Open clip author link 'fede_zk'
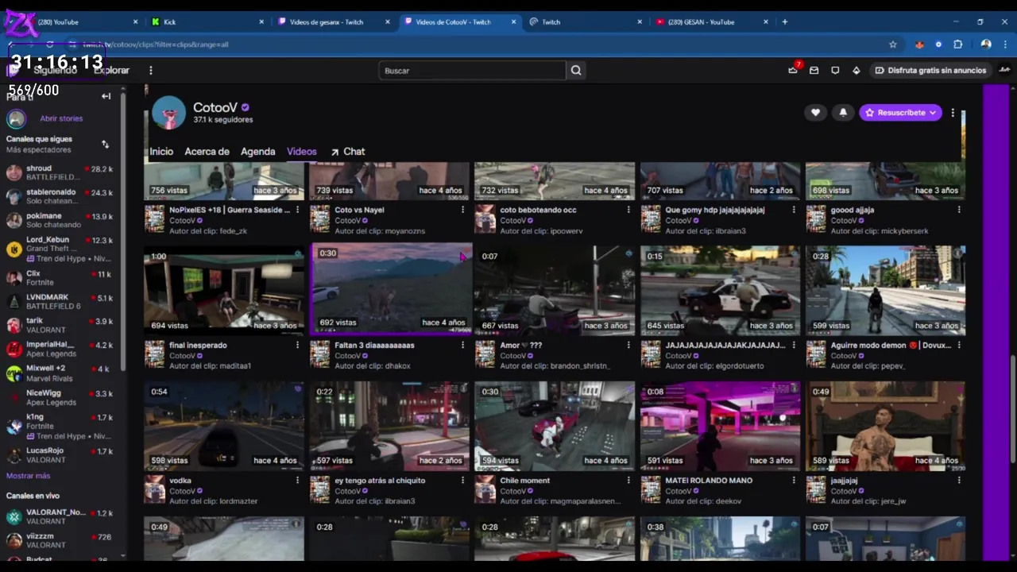The height and width of the screenshot is (572, 1017). (x=233, y=231)
